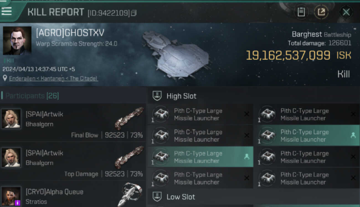Select the Barghest ship image
The image size is (360, 207).
(176, 54)
